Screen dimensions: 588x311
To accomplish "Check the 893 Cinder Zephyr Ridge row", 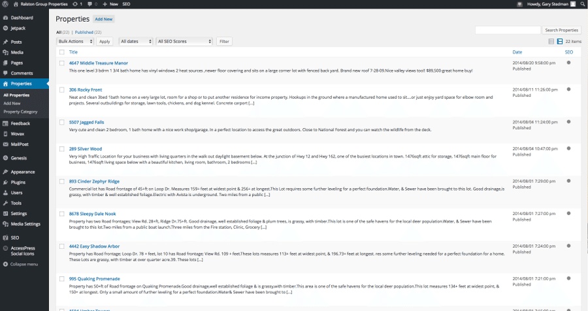I will (x=62, y=181).
